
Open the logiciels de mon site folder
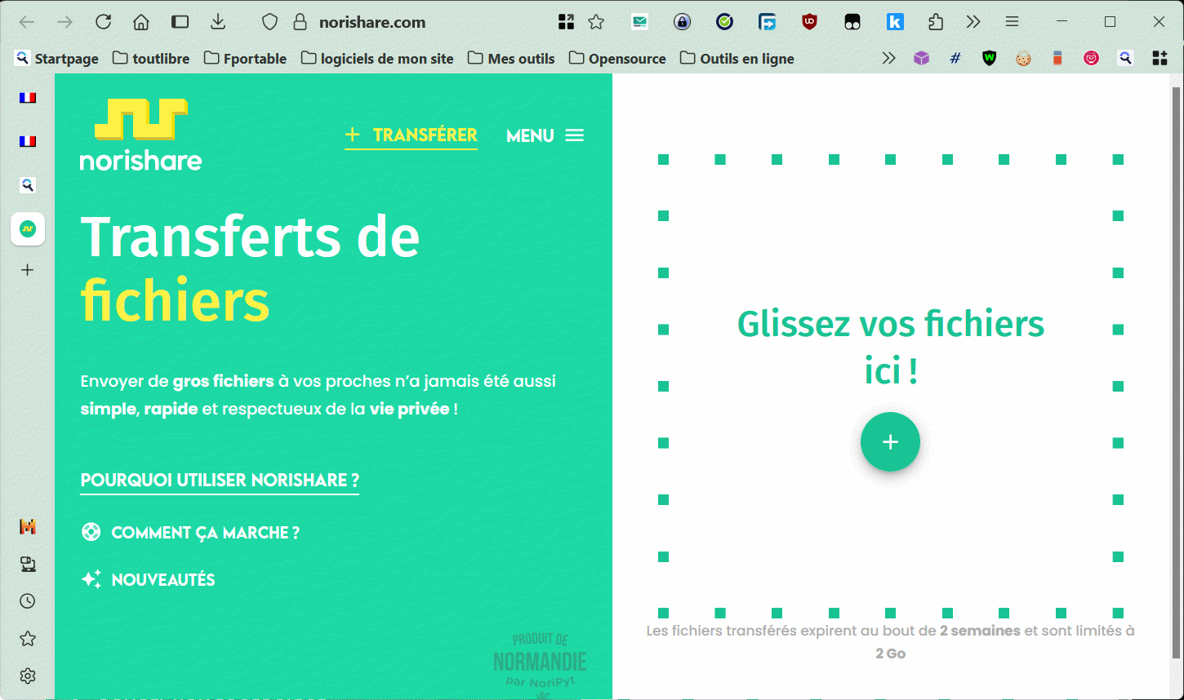(x=377, y=59)
